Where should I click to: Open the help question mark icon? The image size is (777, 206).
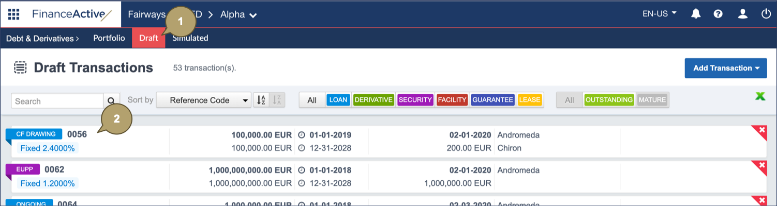718,14
